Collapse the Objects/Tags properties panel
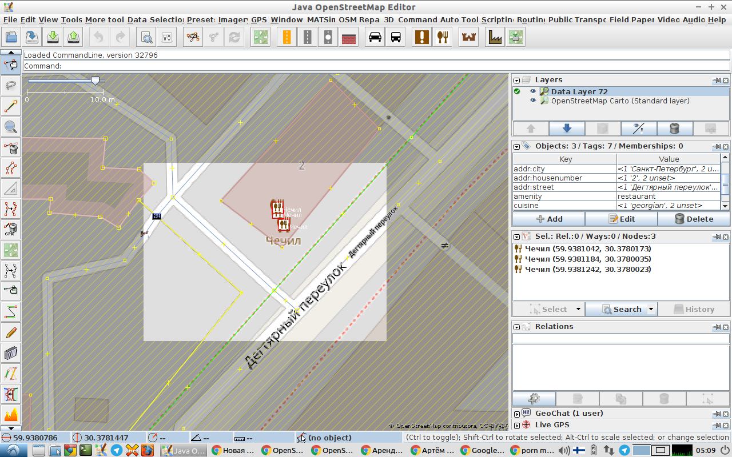 [517, 147]
